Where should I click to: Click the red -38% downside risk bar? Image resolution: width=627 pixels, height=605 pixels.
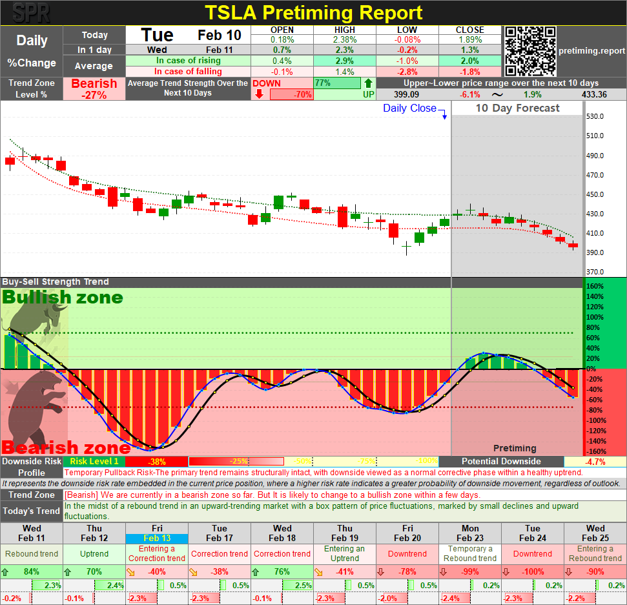[x=156, y=462]
